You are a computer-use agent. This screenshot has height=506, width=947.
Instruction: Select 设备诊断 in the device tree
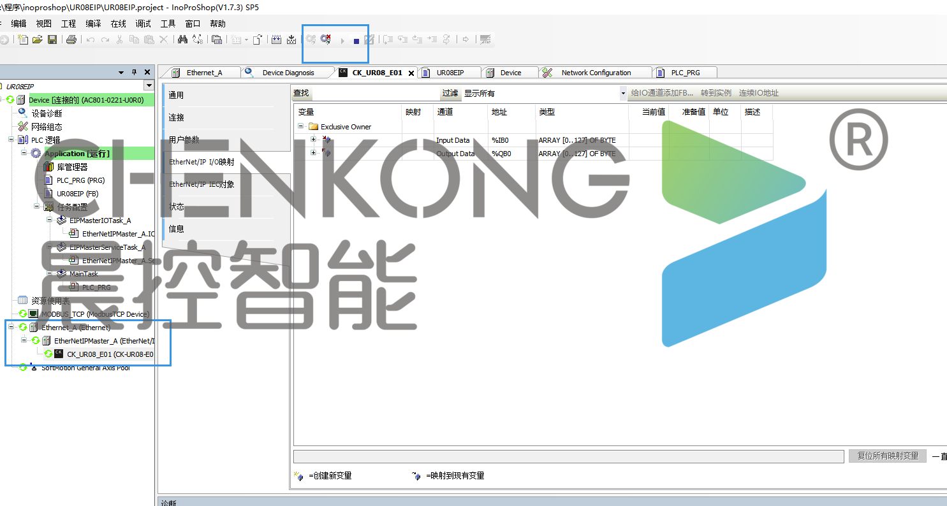tap(47, 113)
